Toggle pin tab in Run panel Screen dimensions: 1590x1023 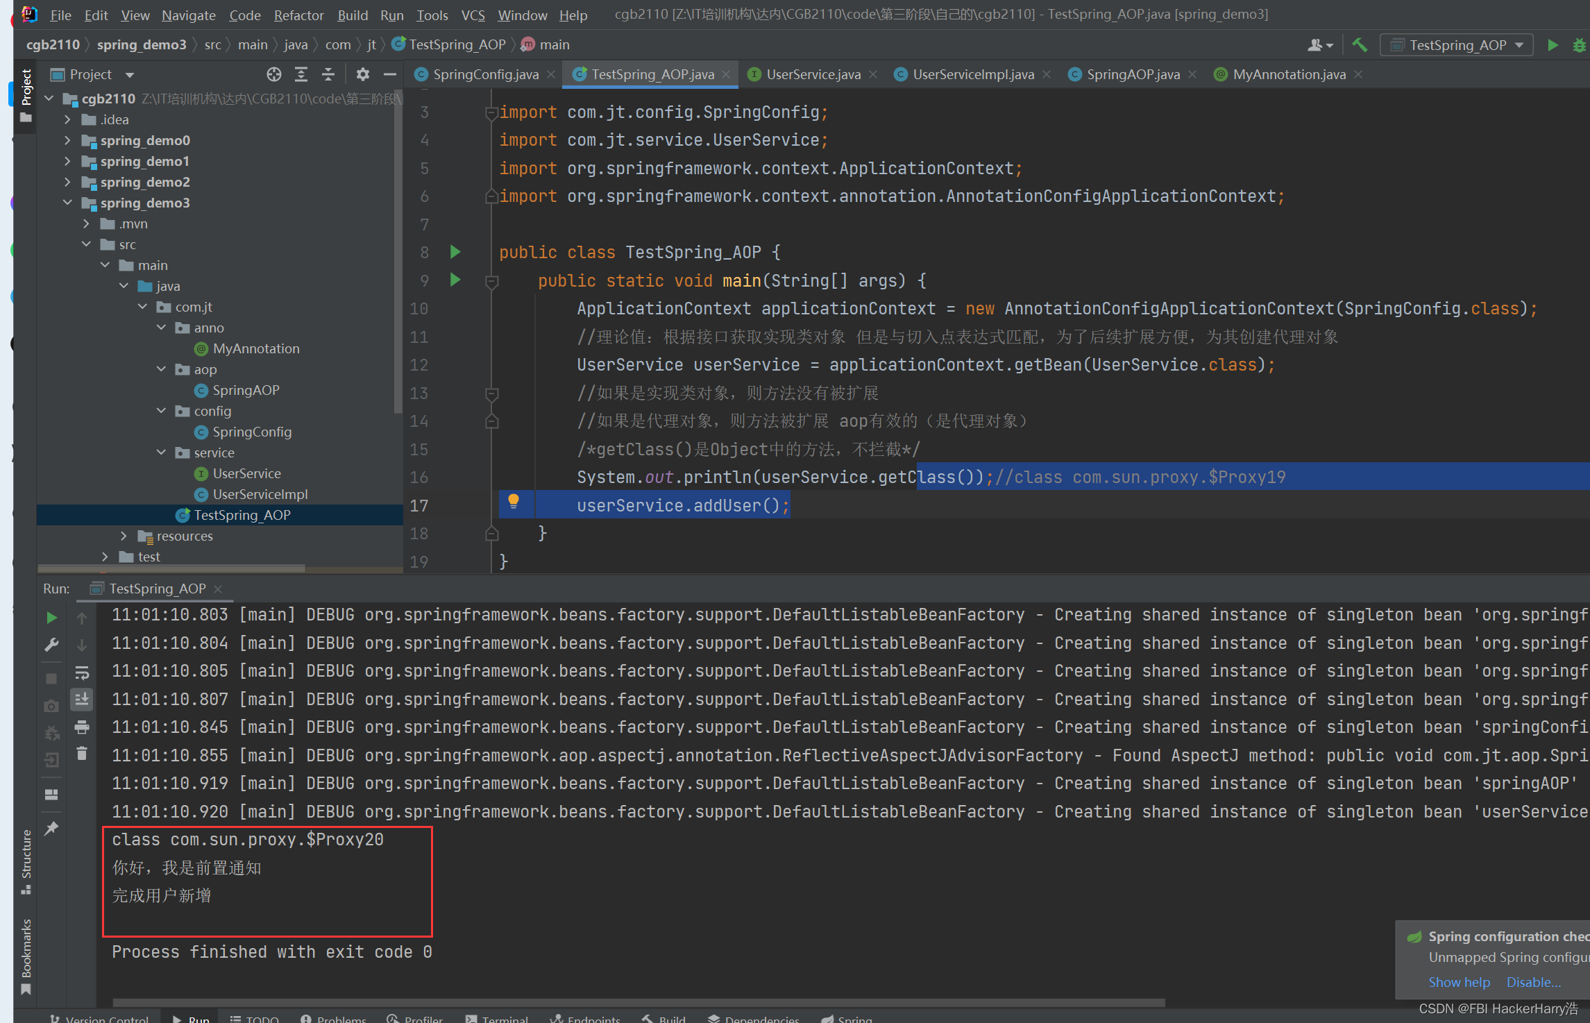(51, 828)
